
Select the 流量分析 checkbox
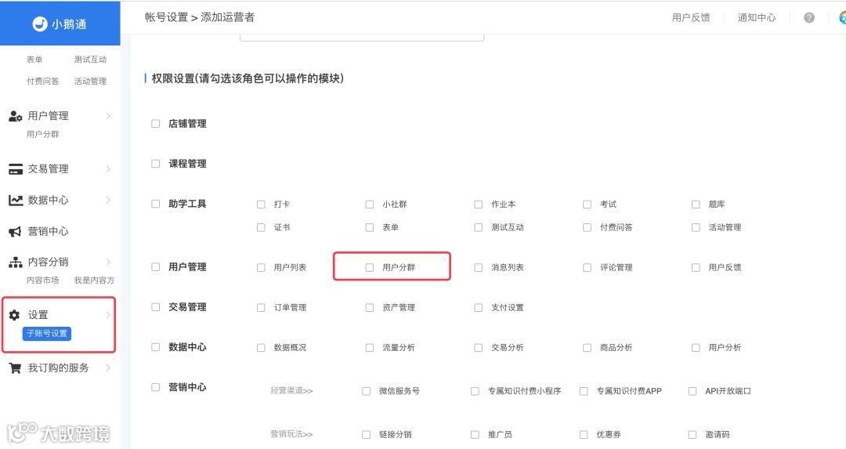(x=370, y=348)
